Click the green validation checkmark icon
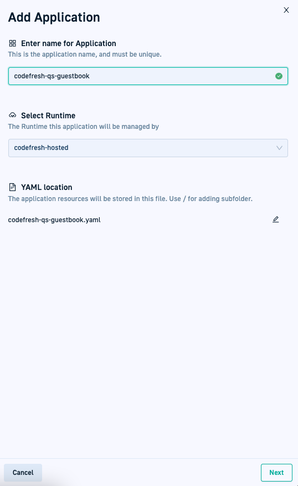298x486 pixels. 279,76
